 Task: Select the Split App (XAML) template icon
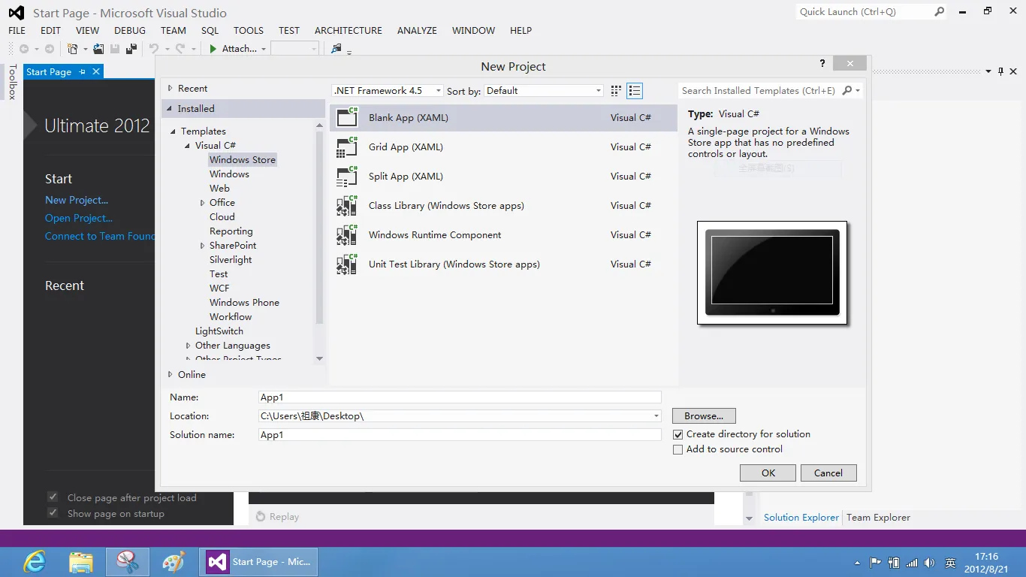coord(347,177)
